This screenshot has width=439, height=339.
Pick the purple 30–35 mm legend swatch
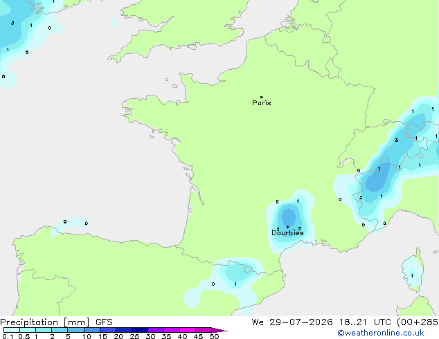click(x=156, y=330)
